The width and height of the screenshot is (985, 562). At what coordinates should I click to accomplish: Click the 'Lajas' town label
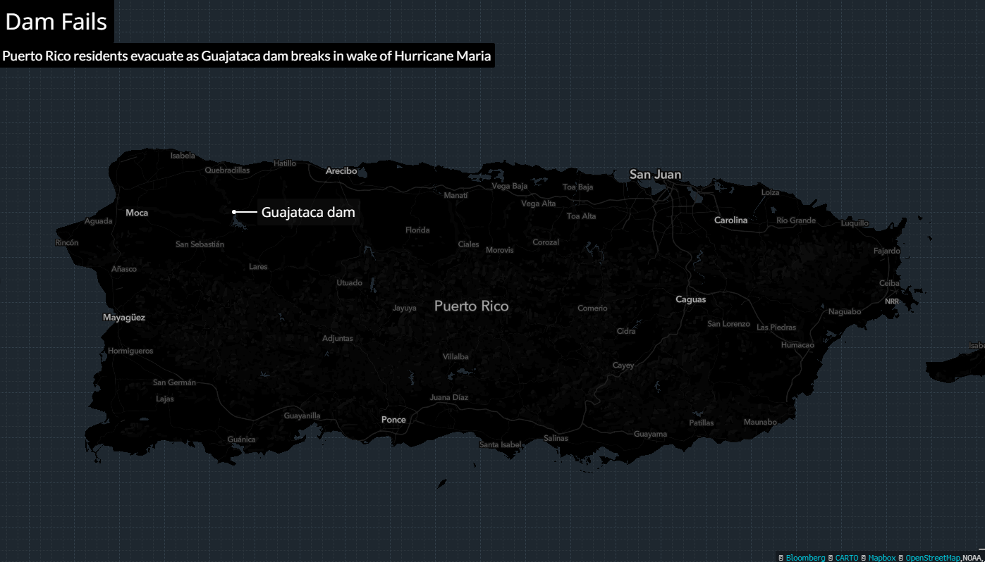[x=164, y=399]
